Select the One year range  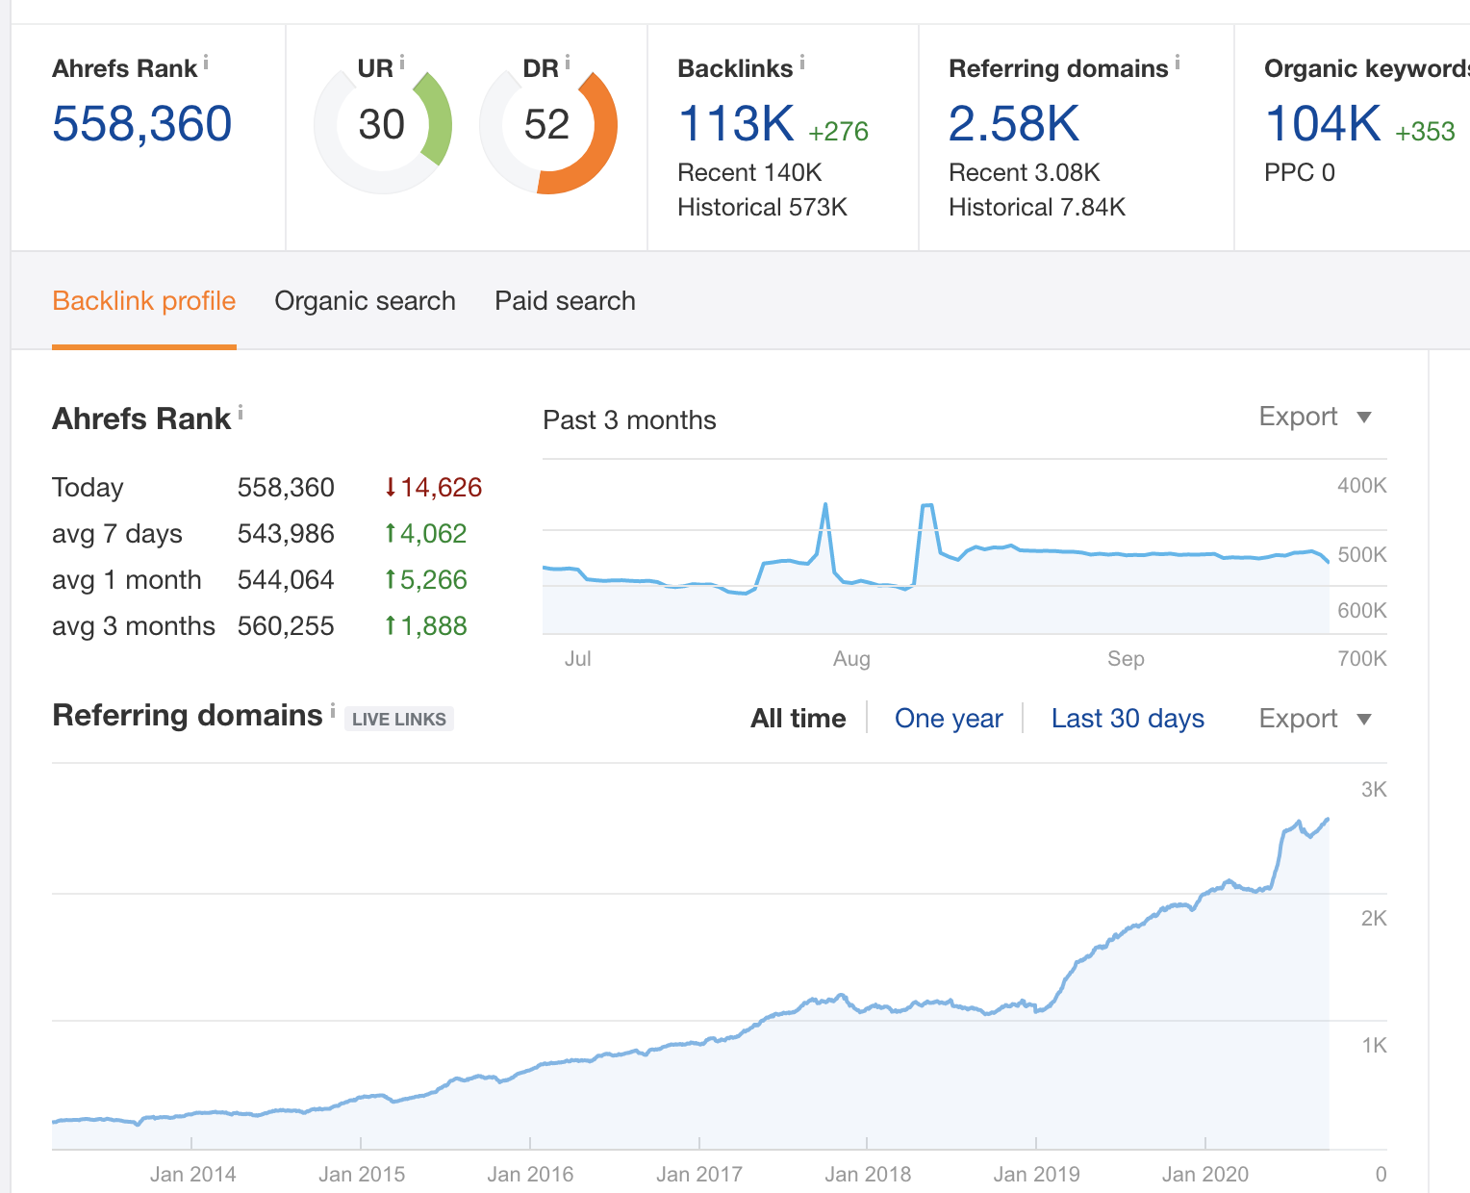point(949,719)
